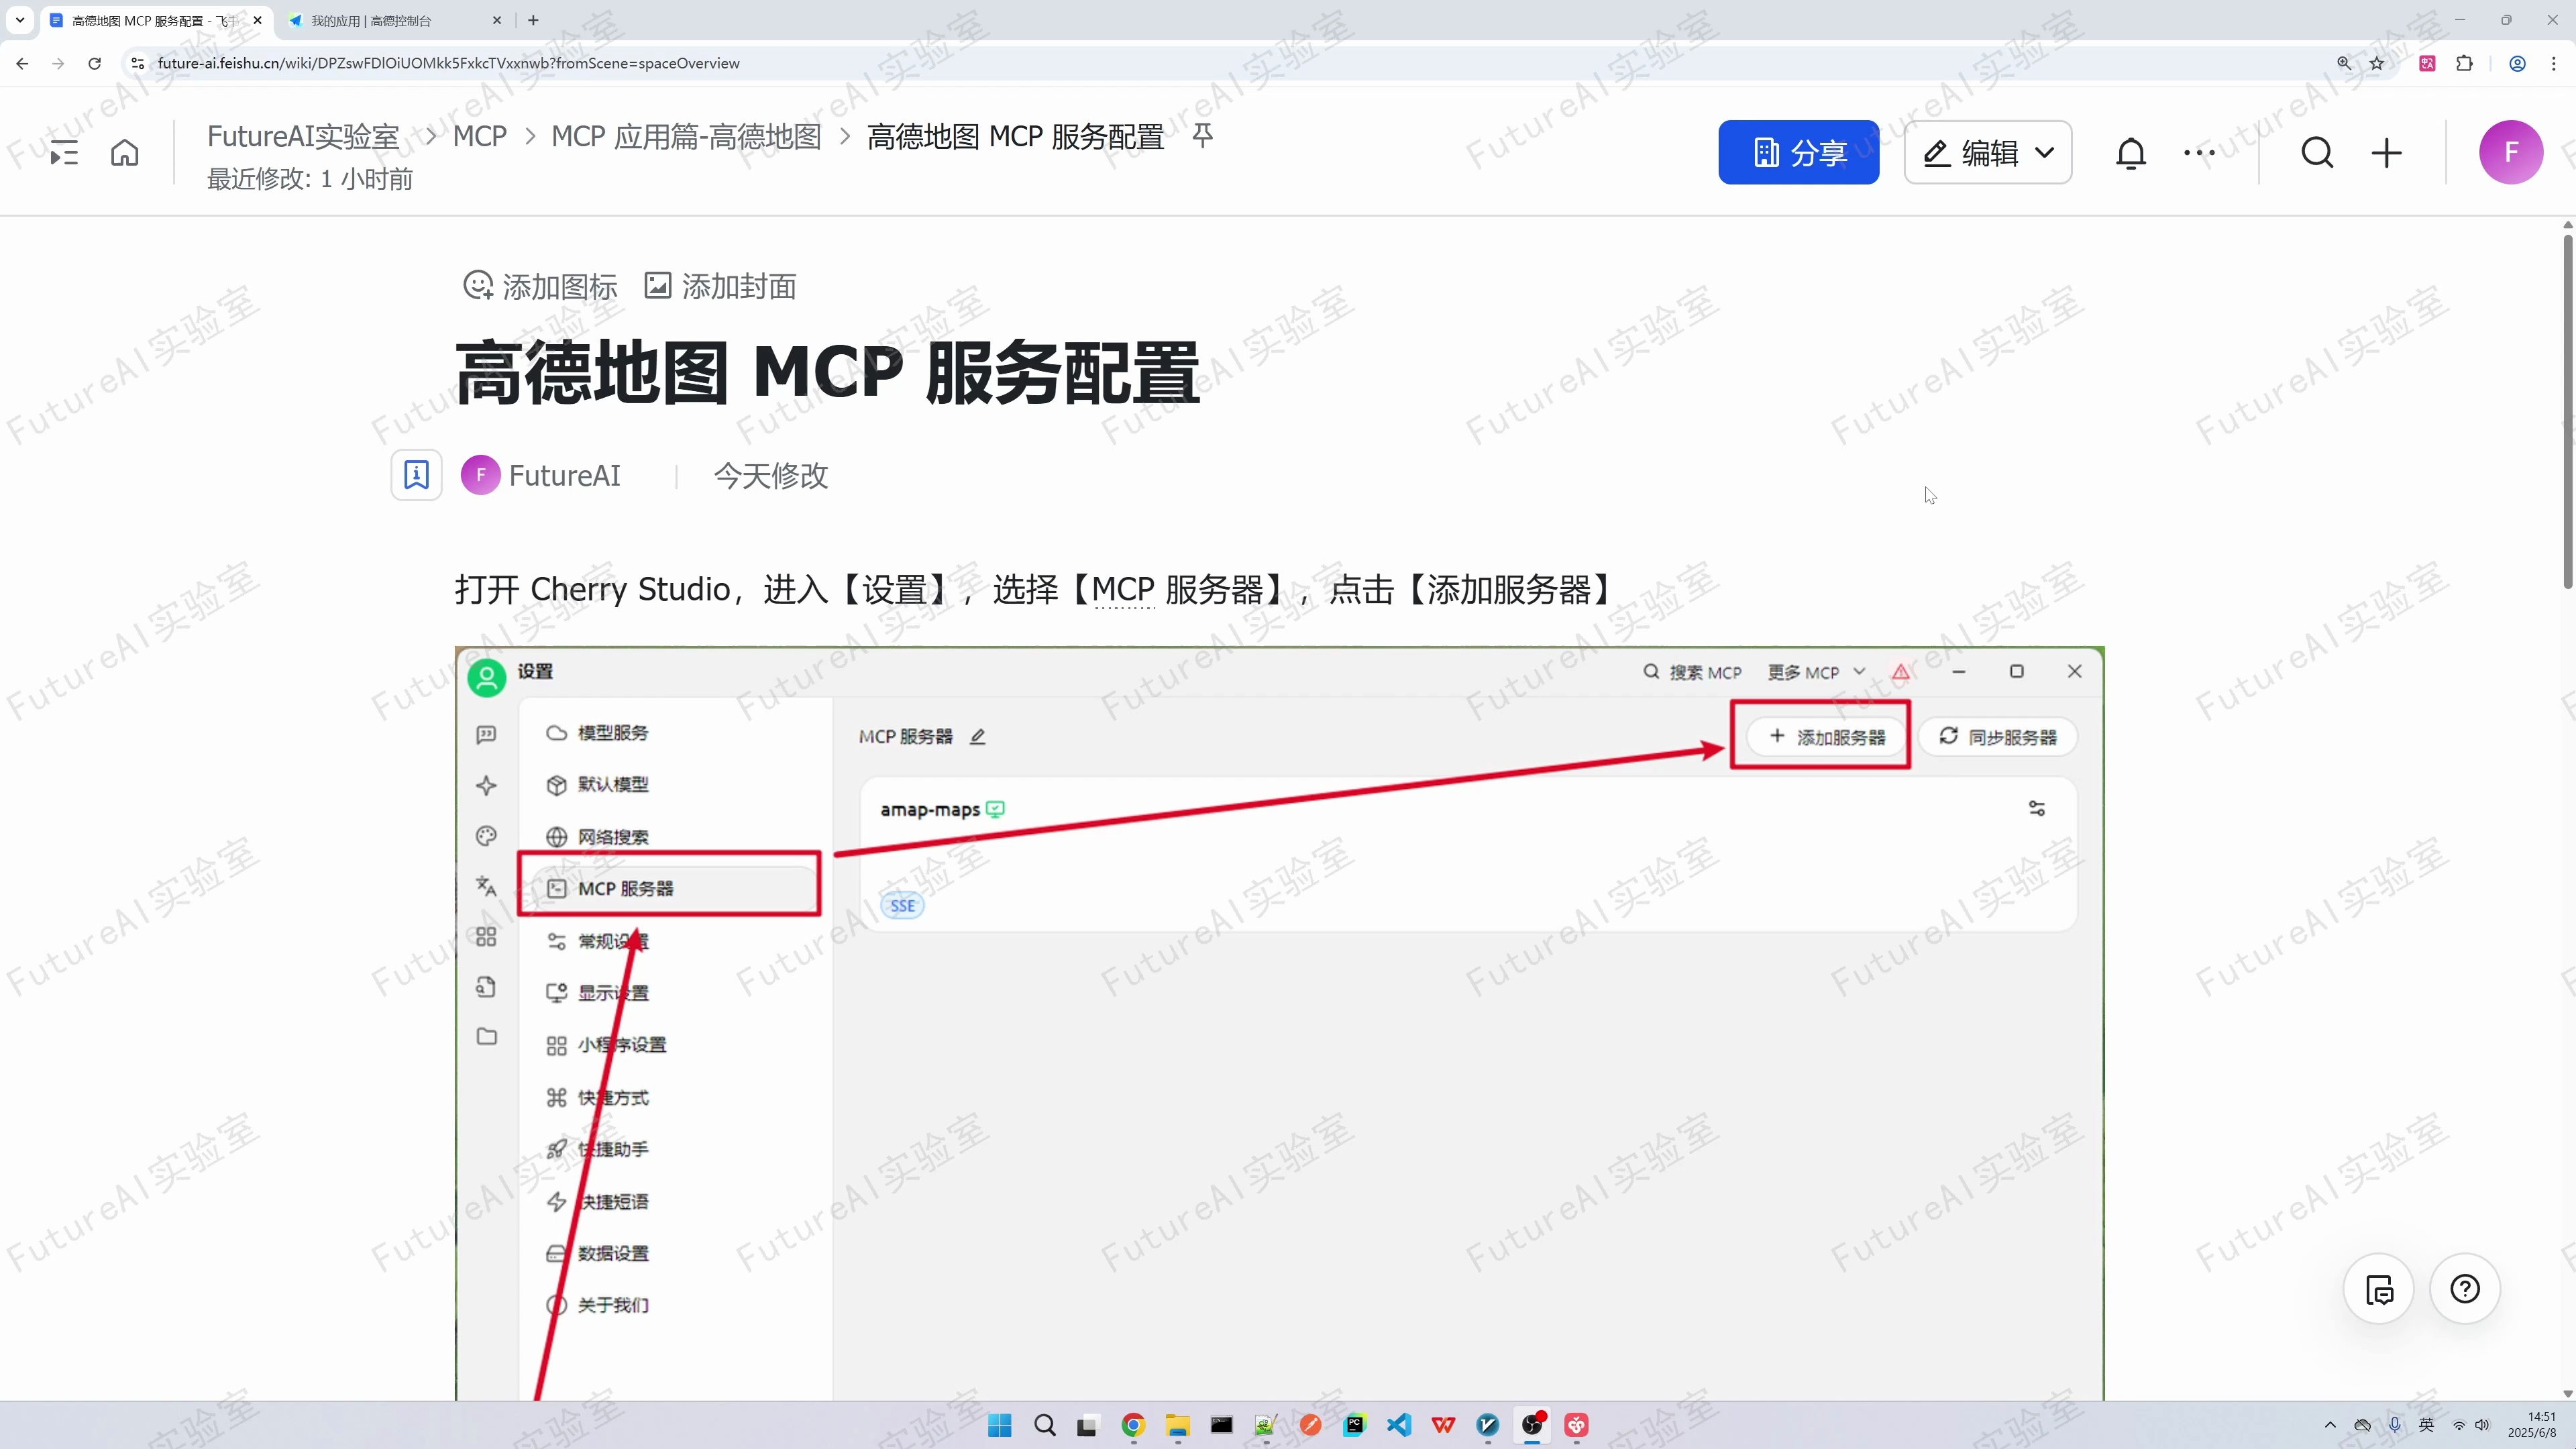
Task: Click the search icon in the document toolbar
Action: 2318,152
